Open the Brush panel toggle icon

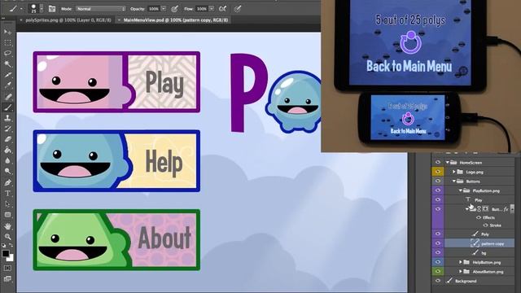(x=52, y=9)
